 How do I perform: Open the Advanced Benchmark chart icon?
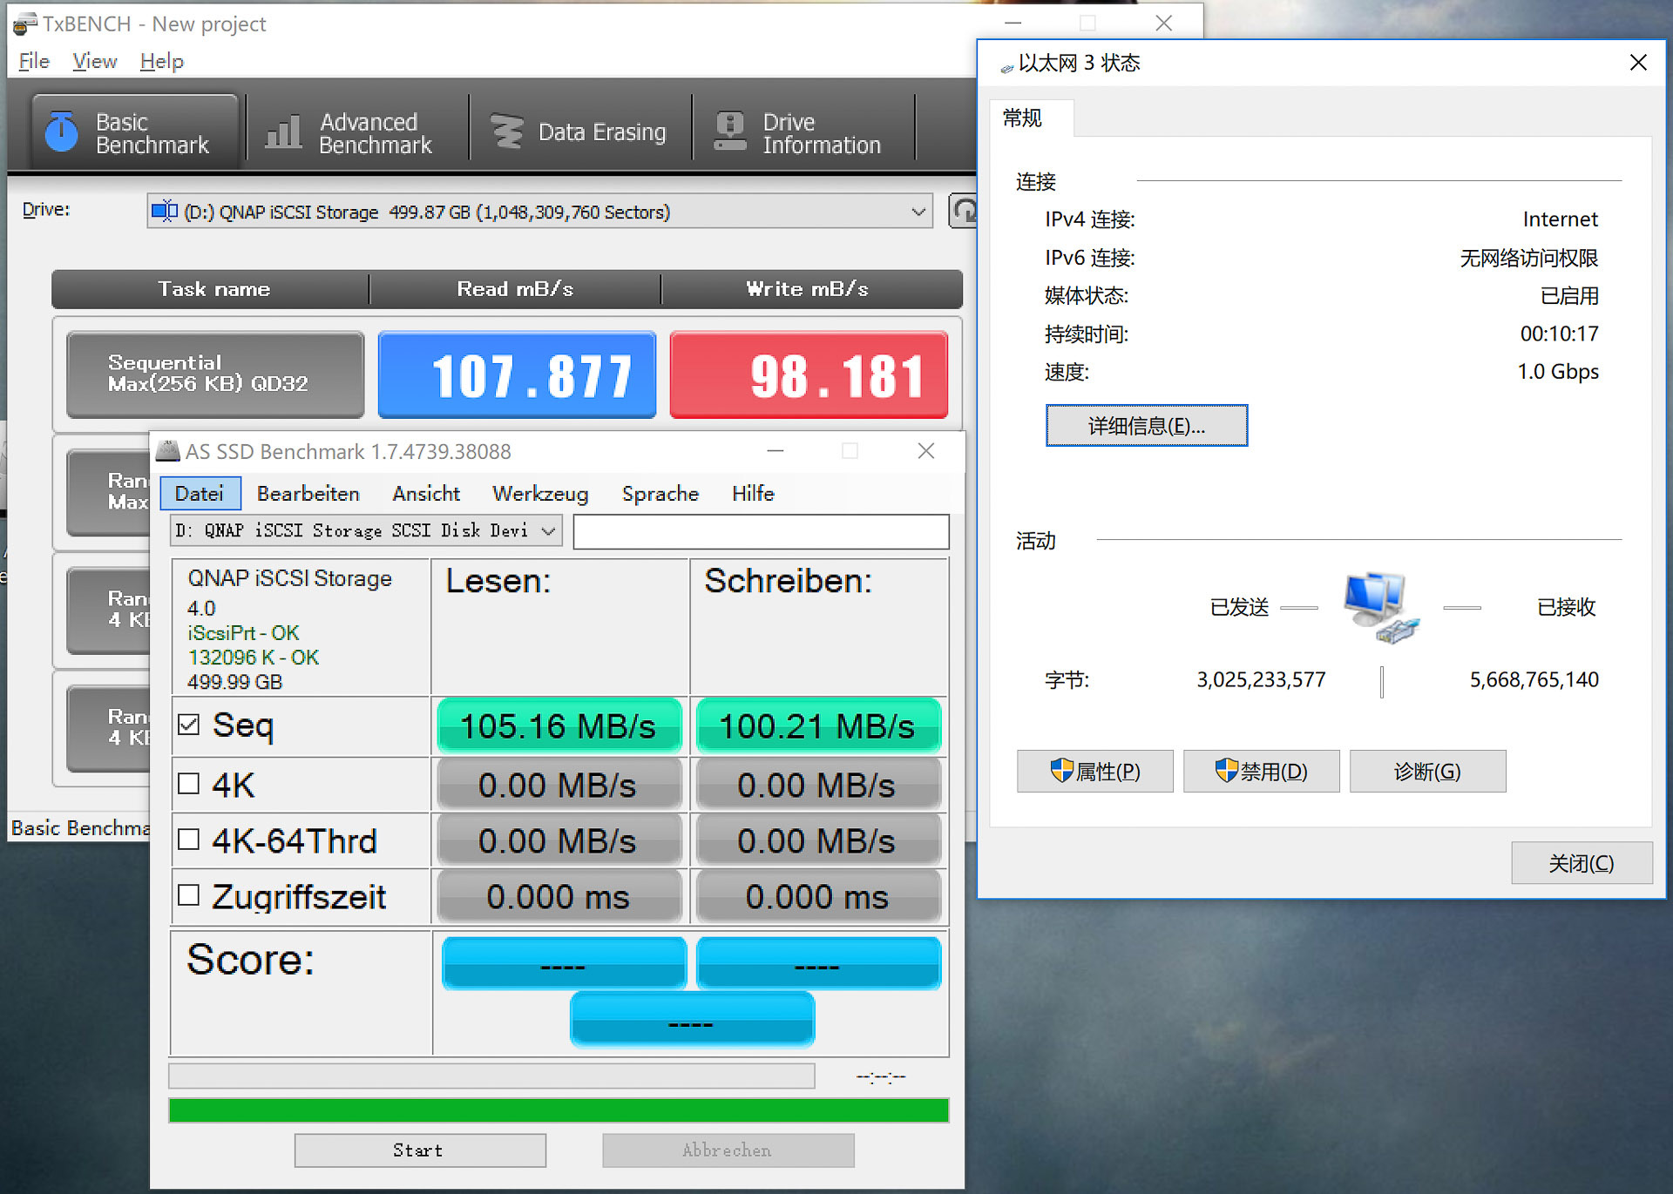point(283,132)
